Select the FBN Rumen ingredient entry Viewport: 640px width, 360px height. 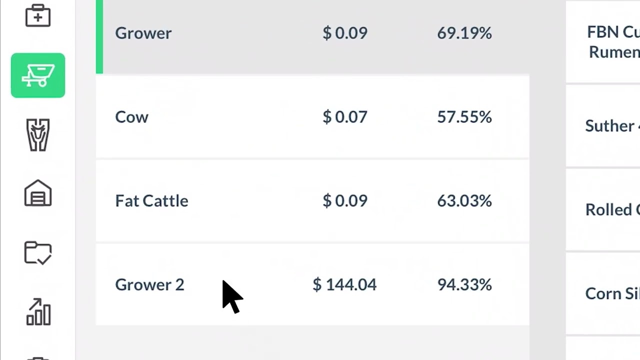613,42
